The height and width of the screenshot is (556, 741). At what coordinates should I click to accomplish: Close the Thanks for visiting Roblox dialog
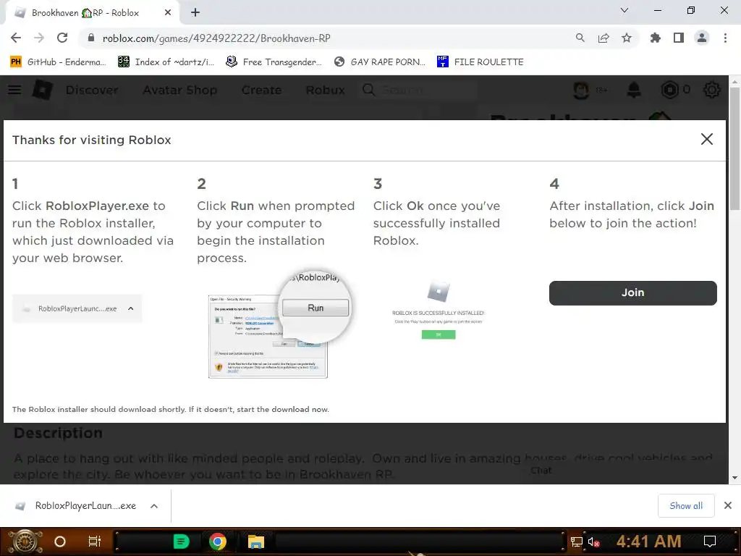pyautogui.click(x=706, y=139)
